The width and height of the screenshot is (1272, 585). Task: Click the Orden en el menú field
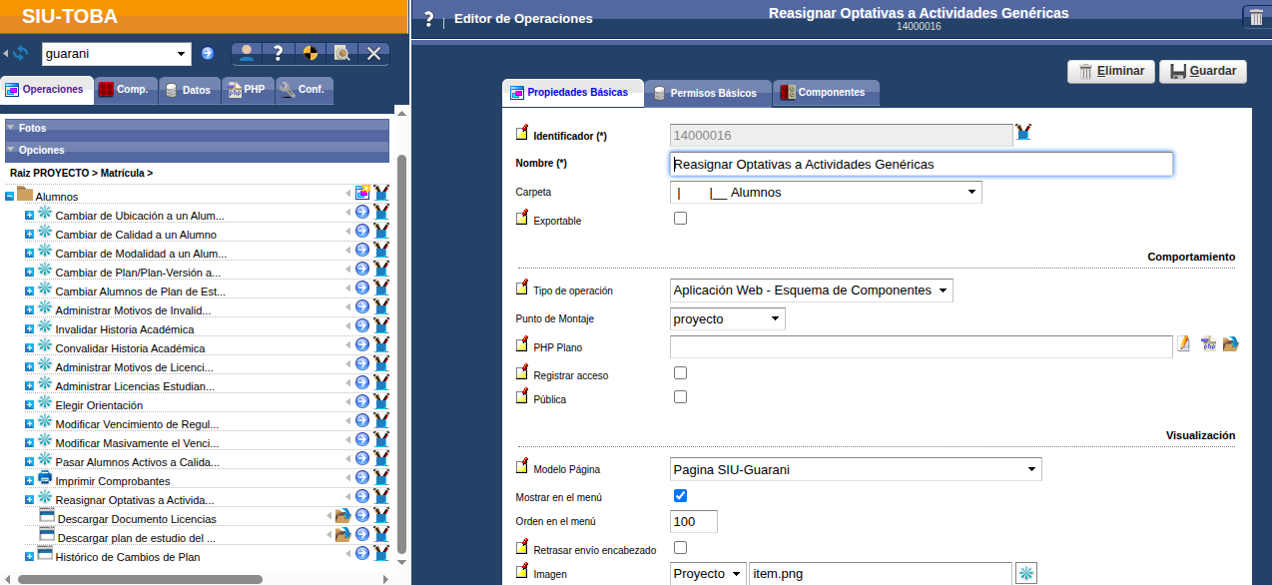click(693, 522)
